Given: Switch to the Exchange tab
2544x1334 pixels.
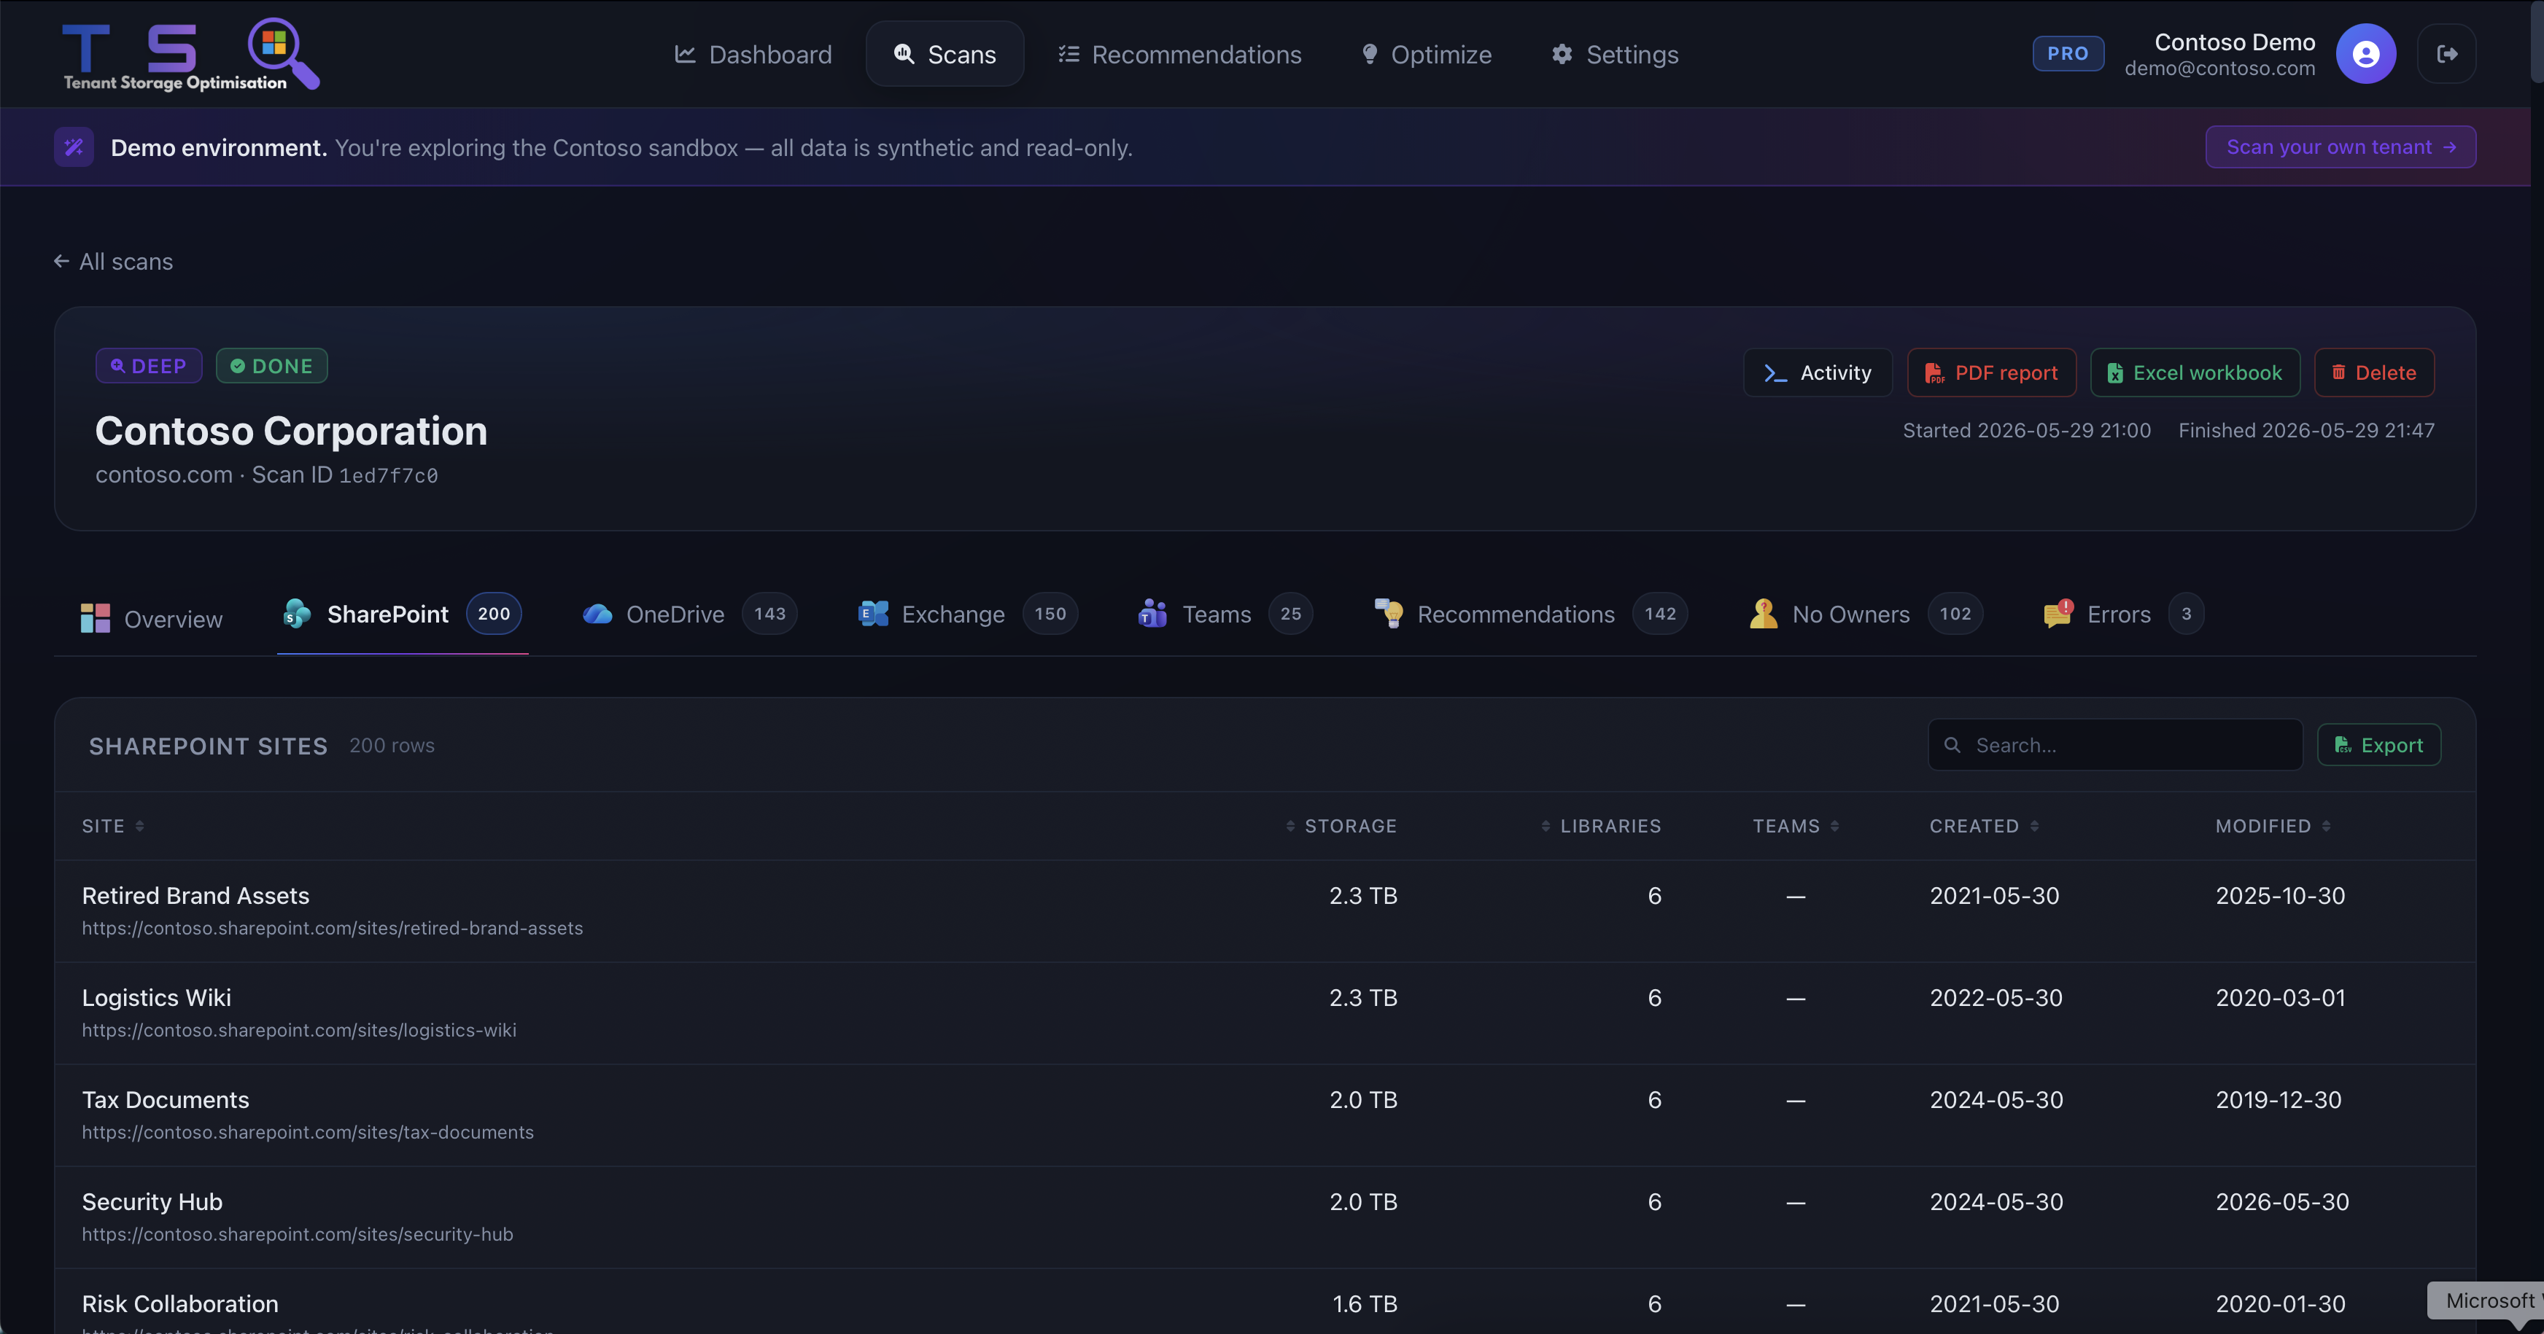Looking at the screenshot, I should tap(968, 614).
